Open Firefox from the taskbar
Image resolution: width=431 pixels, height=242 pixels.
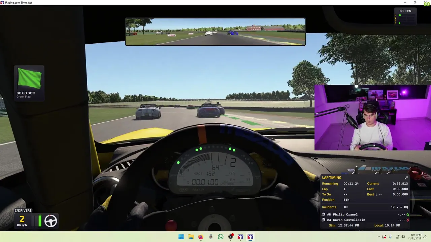click(201, 237)
